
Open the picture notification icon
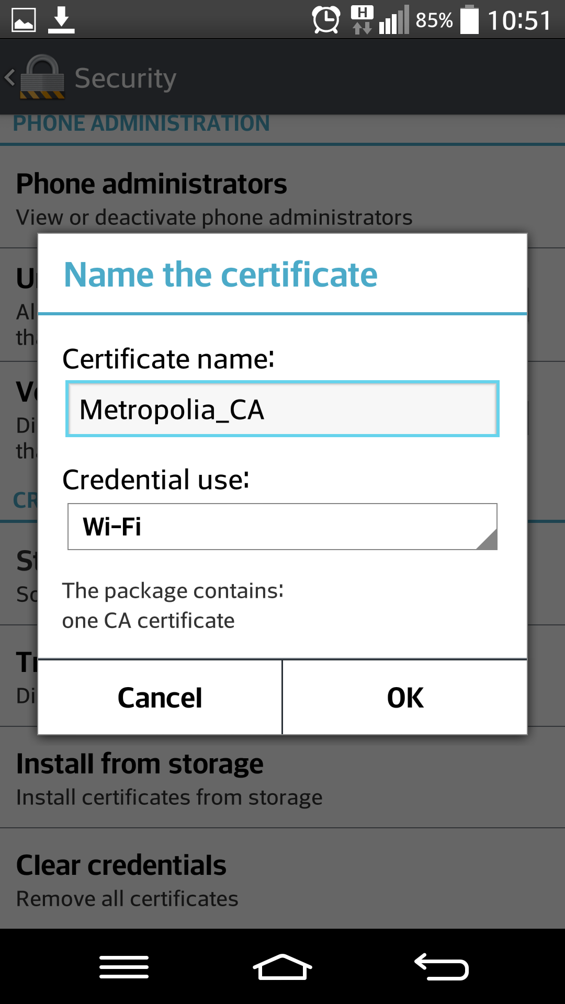click(24, 20)
